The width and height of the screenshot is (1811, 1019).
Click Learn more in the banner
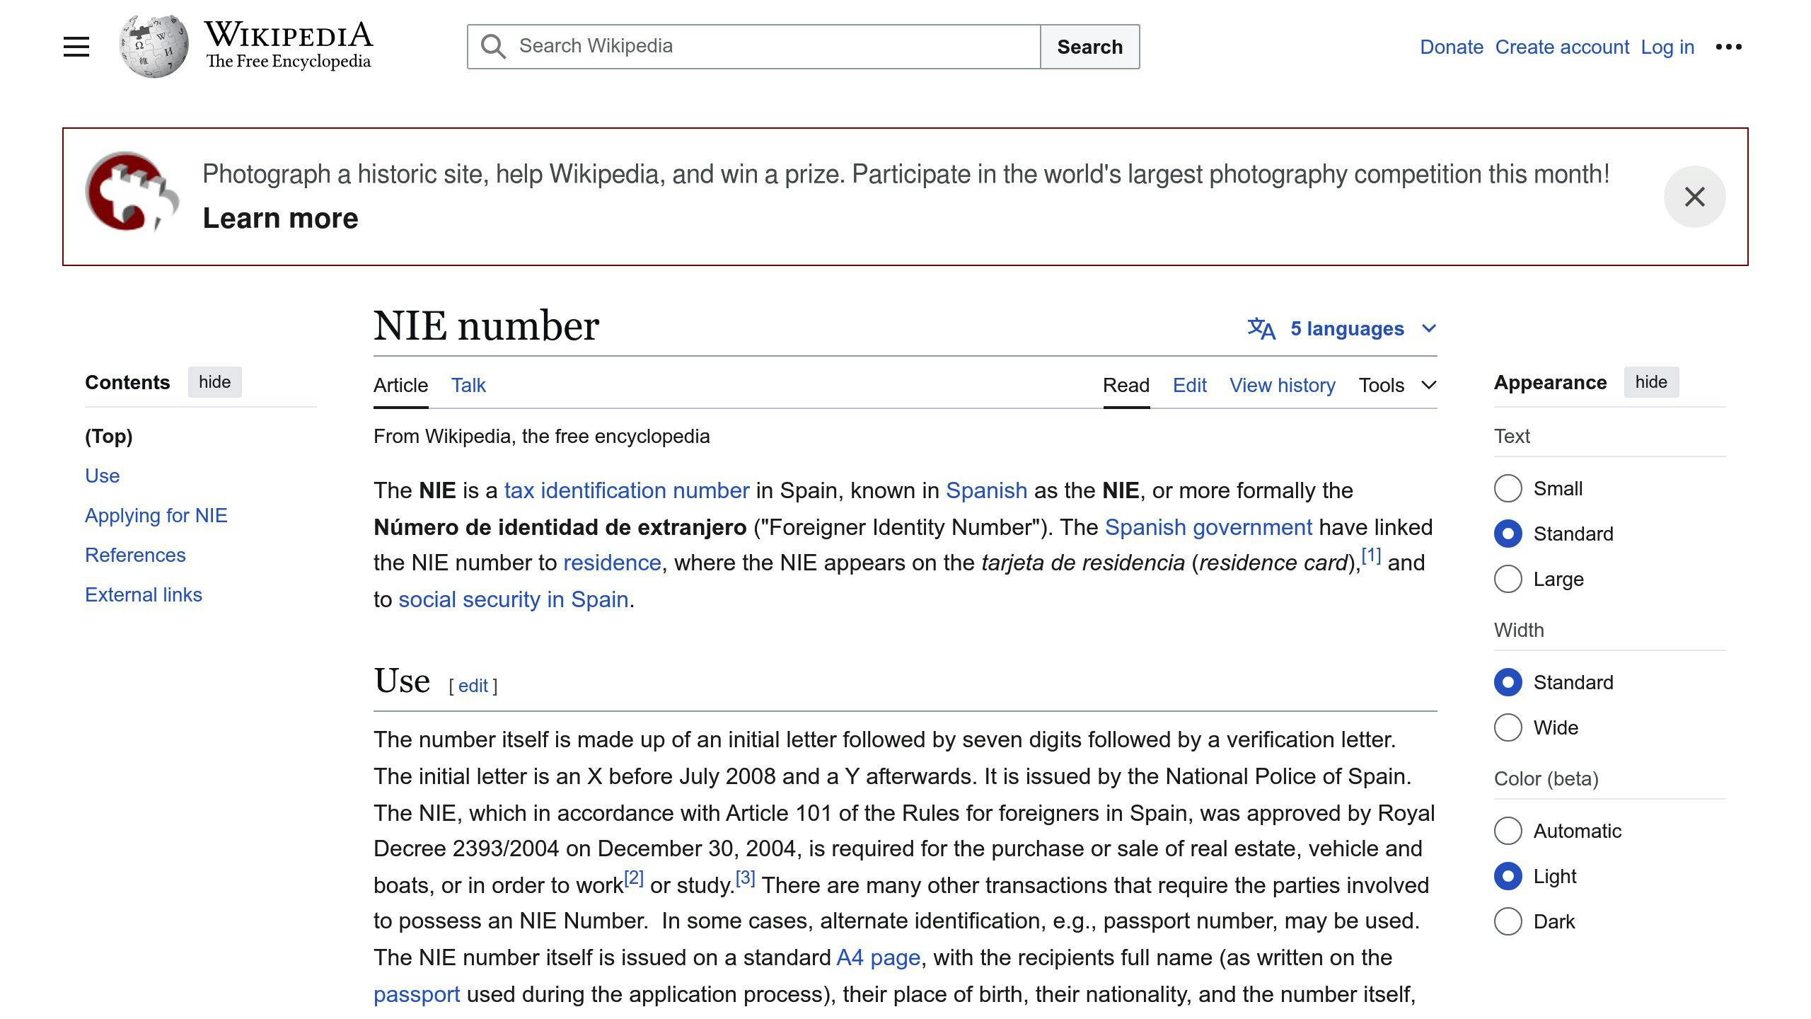280,218
